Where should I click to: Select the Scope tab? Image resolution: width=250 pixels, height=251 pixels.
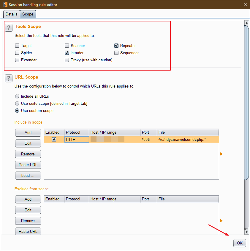point(28,14)
